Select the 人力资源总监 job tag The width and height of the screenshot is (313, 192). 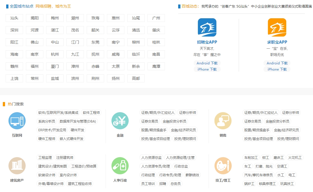click(151, 158)
